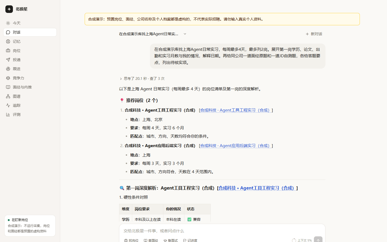Open the 今天 page
387x242 pixels.
click(30, 23)
